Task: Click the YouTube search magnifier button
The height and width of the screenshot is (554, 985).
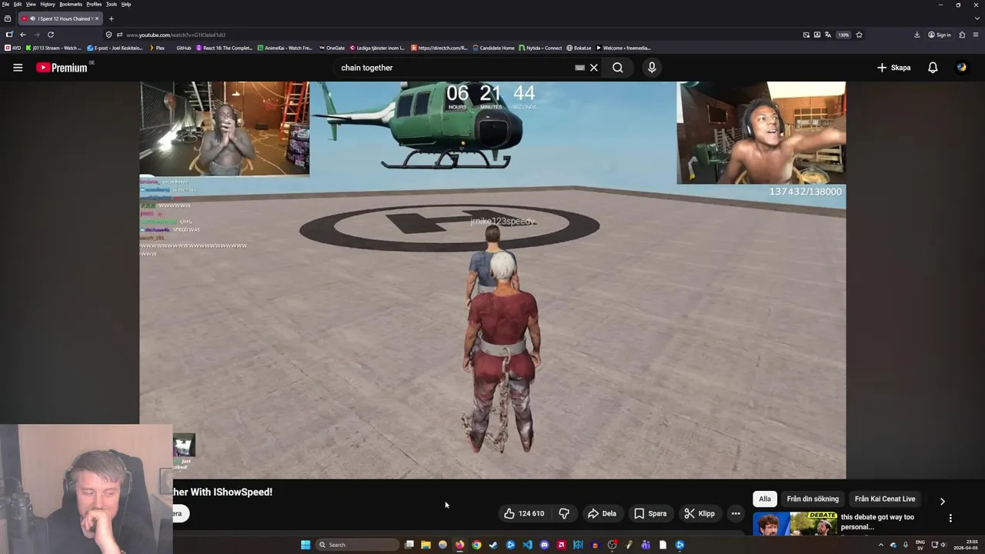Action: tap(618, 68)
